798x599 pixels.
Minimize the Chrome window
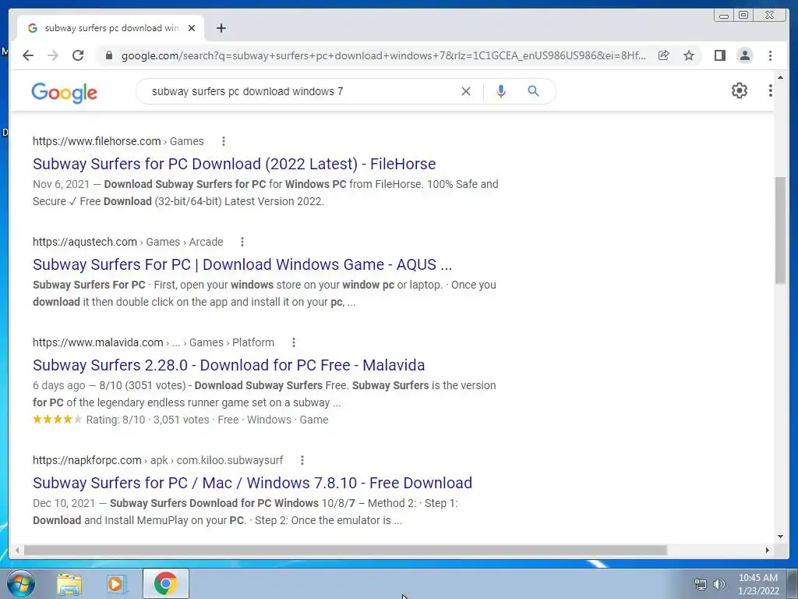coord(724,16)
